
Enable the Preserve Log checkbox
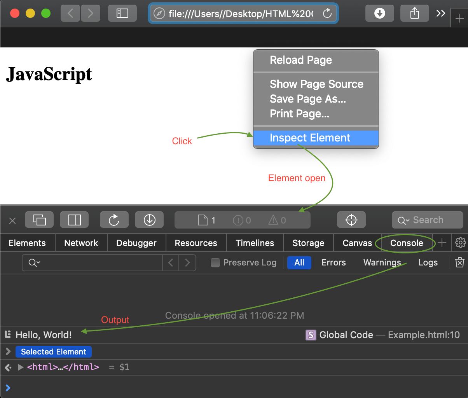215,263
